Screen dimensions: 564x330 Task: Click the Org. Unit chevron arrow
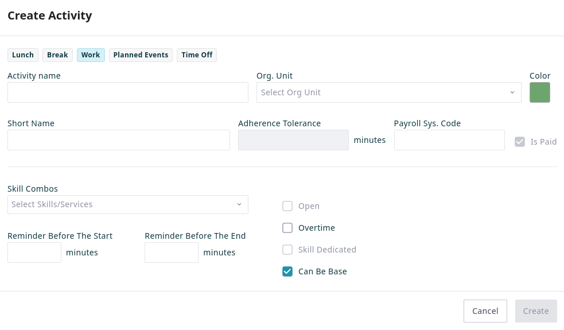tap(512, 92)
